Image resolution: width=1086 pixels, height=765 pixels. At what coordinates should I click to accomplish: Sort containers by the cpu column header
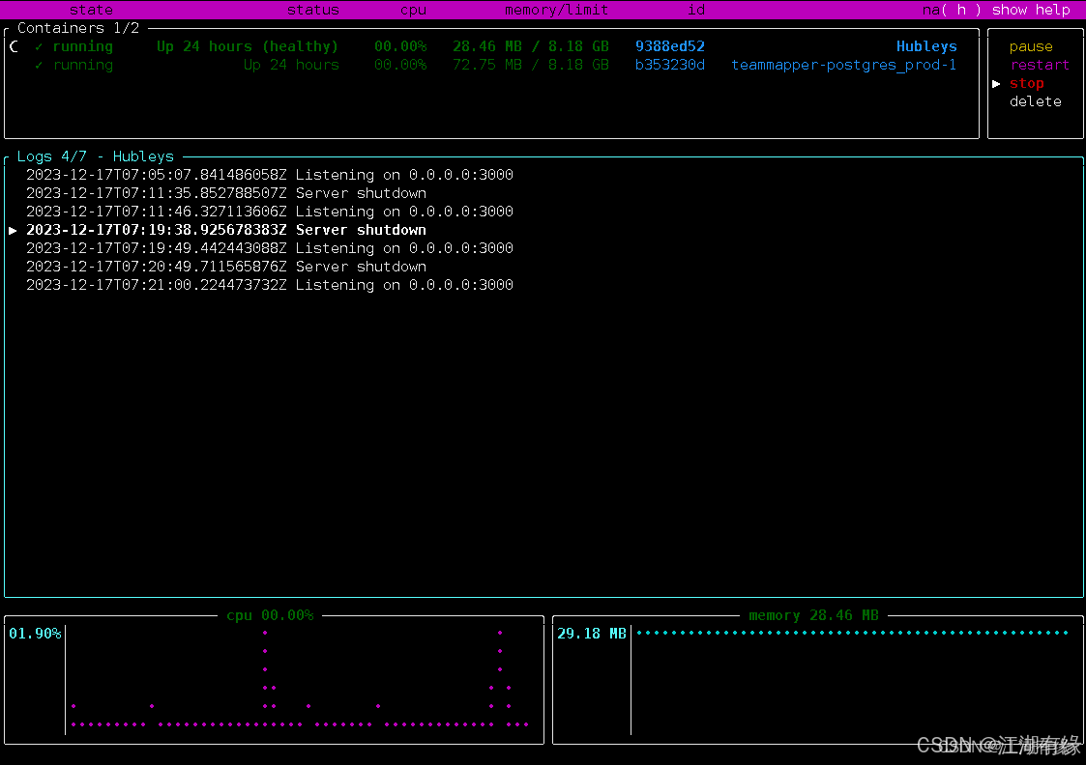(414, 11)
